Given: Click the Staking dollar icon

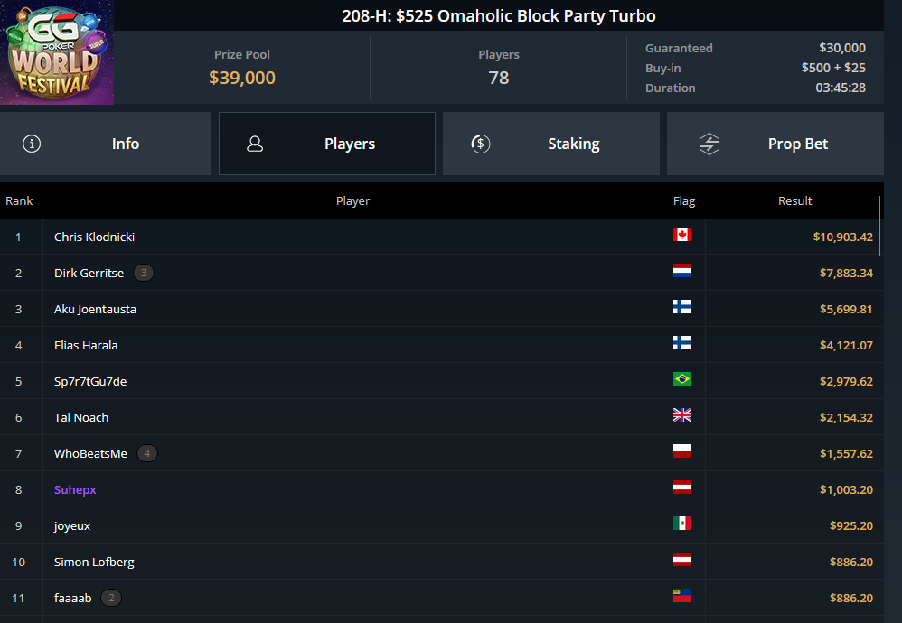Looking at the screenshot, I should [480, 144].
